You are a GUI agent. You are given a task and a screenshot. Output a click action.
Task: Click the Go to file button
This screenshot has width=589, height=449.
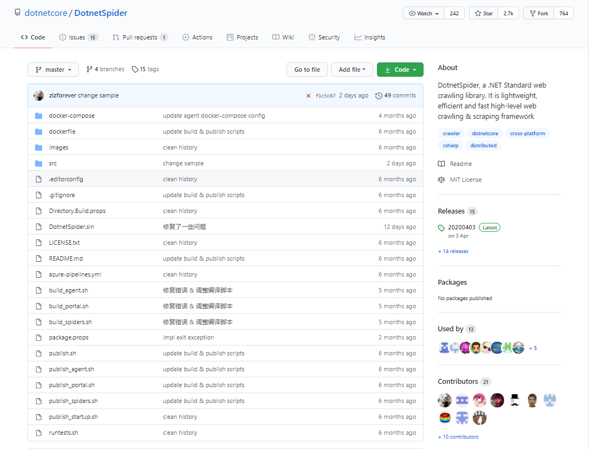point(307,70)
